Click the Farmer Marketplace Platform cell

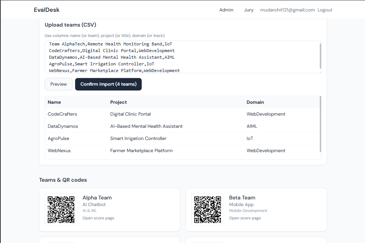click(141, 151)
